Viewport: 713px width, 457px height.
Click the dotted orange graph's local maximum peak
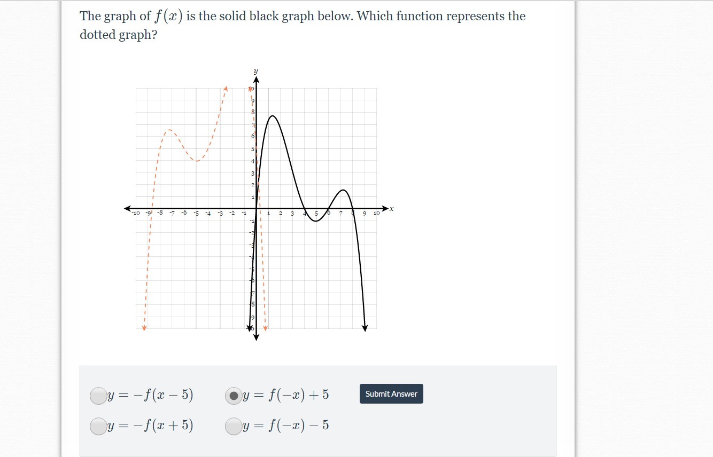point(169,130)
